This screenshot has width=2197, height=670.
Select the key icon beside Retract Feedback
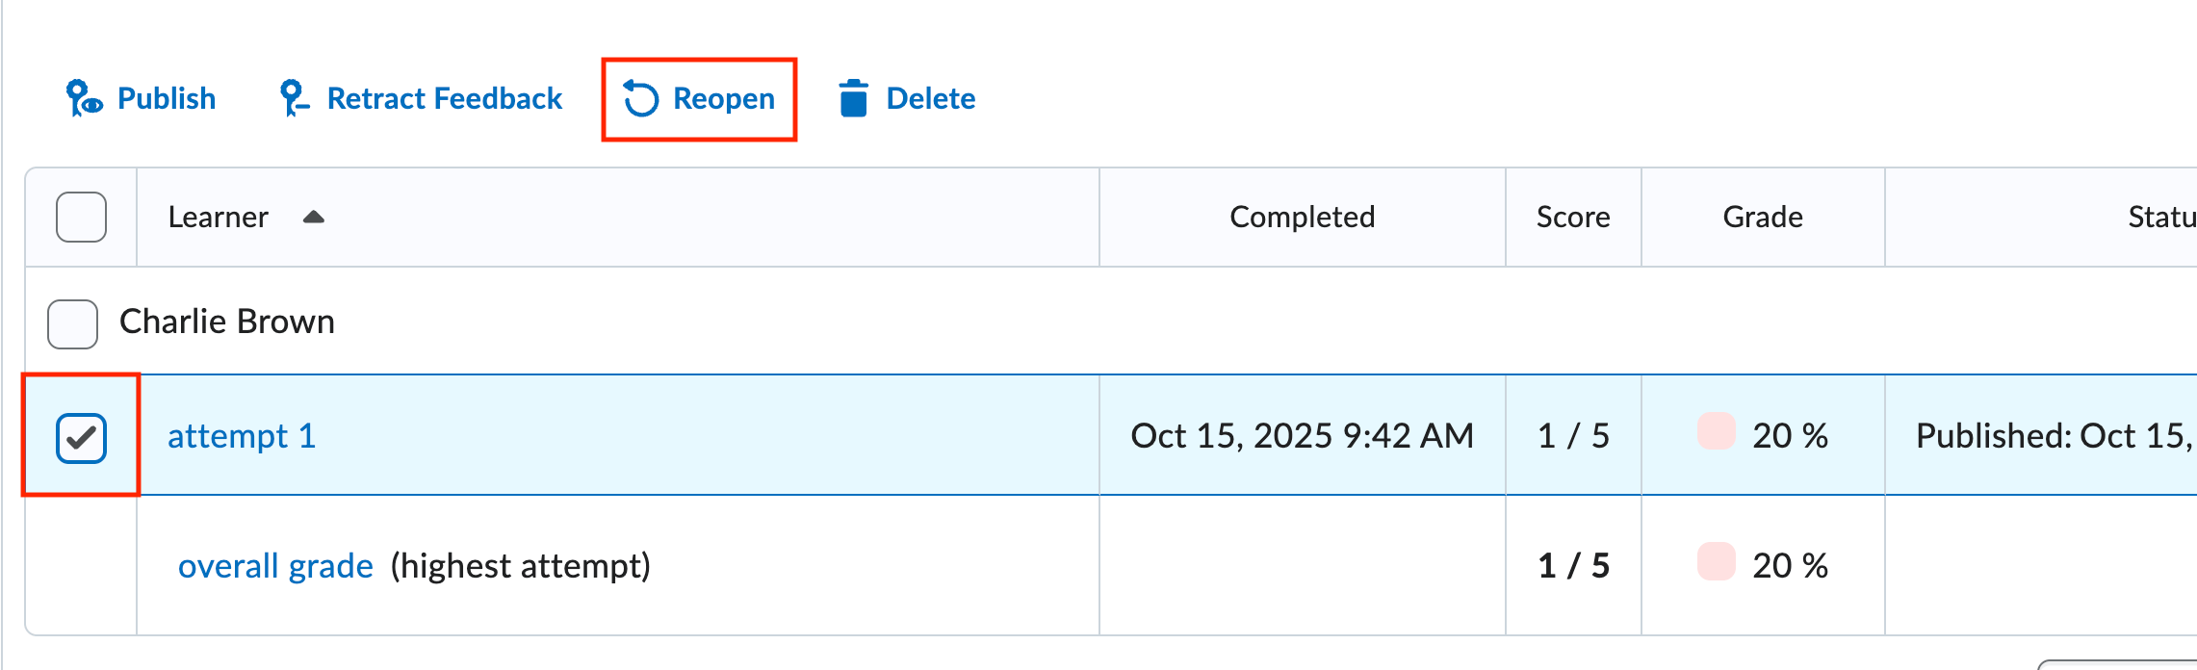pos(292,97)
